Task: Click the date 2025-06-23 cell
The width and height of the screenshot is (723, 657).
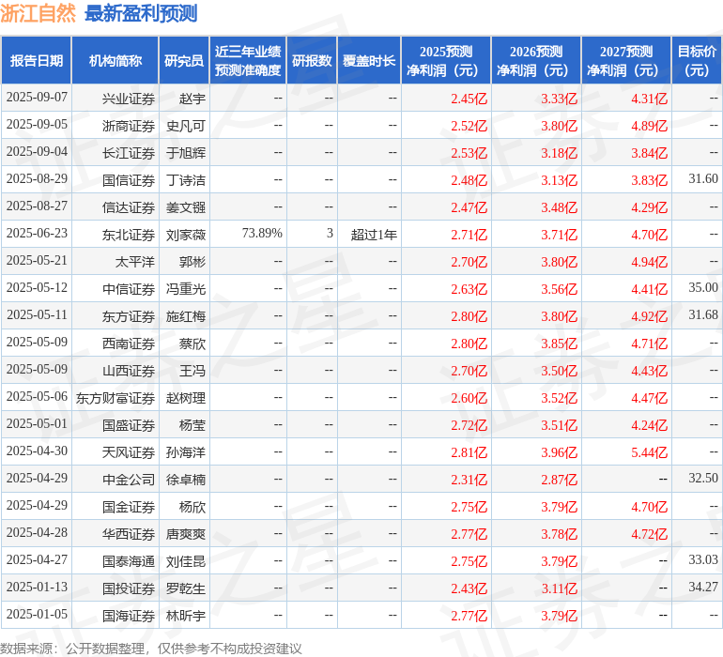Action: [37, 234]
